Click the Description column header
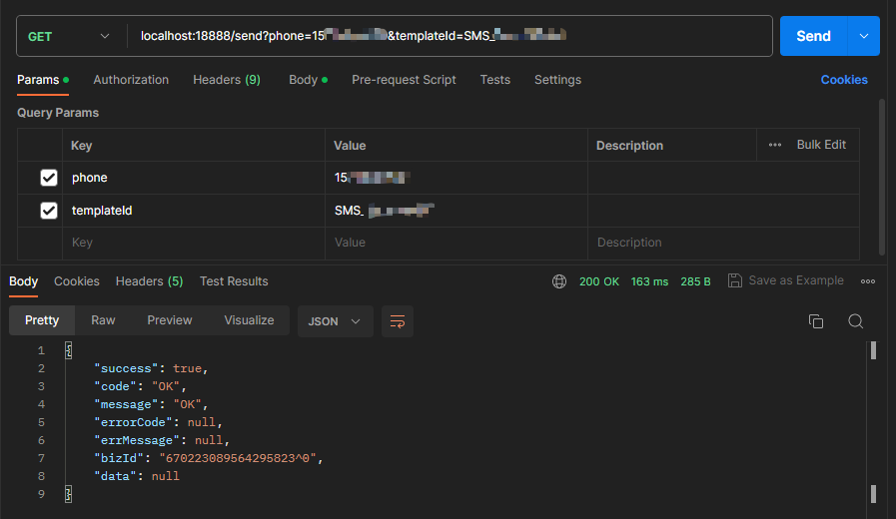 point(629,146)
